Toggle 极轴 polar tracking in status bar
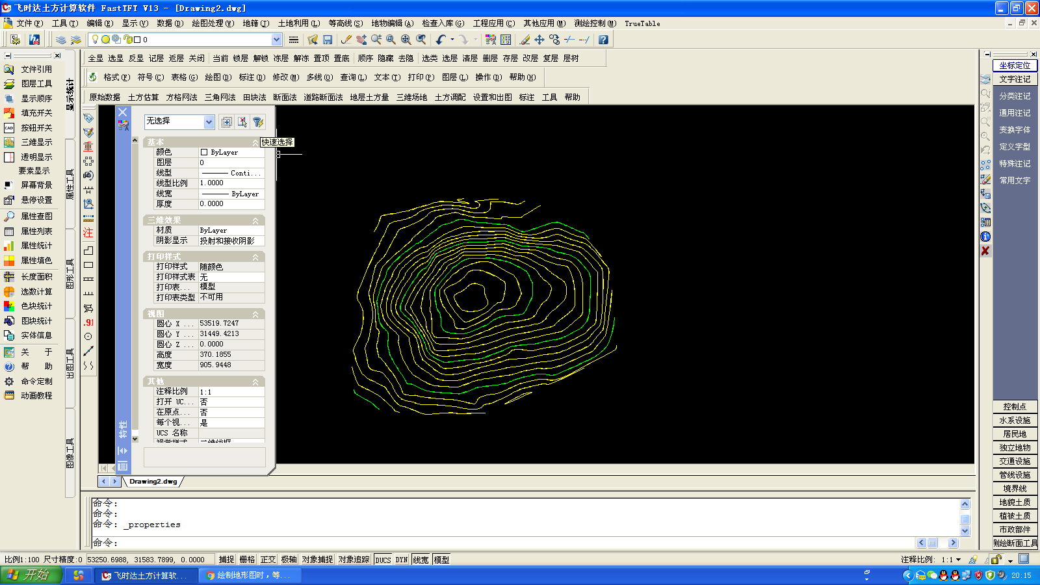The height and width of the screenshot is (585, 1040). (x=289, y=560)
